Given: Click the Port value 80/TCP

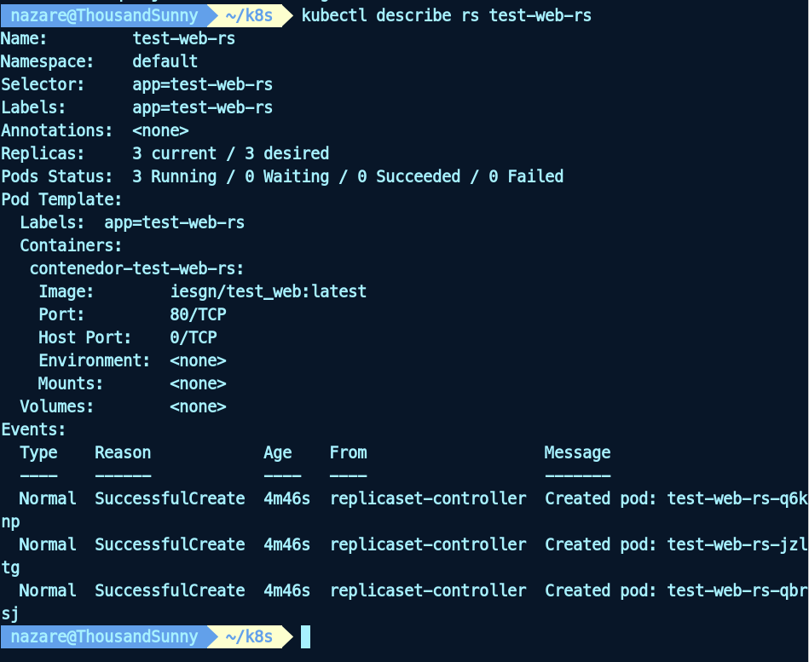Looking at the screenshot, I should pyautogui.click(x=198, y=314).
